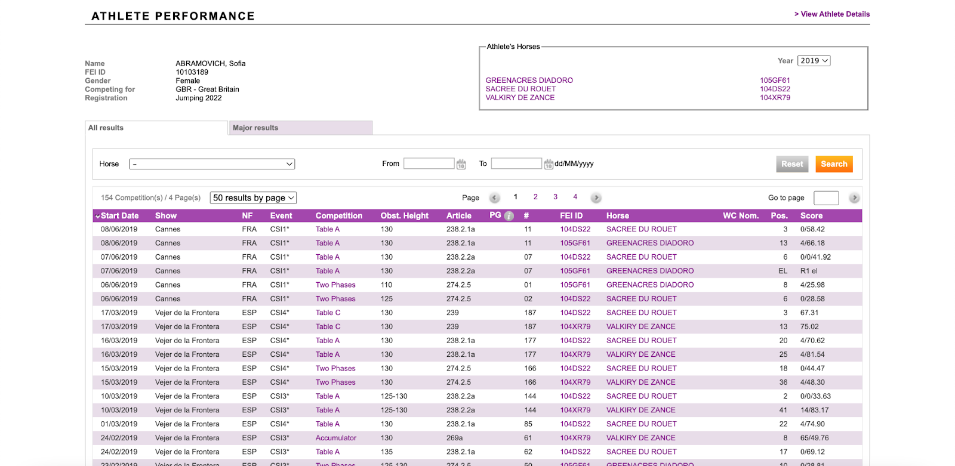Go to previous results page arrow
Image resolution: width=955 pixels, height=466 pixels.
click(x=495, y=198)
